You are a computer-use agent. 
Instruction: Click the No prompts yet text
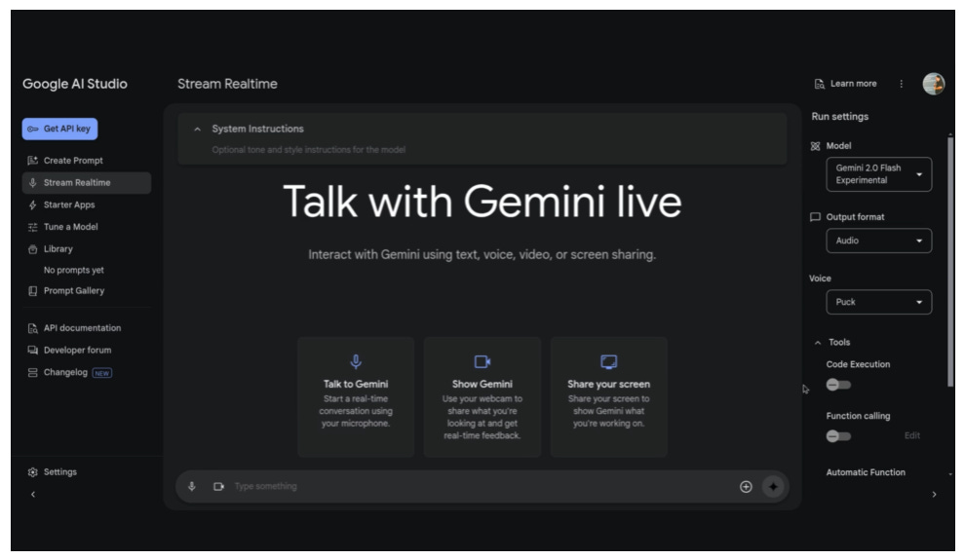pyautogui.click(x=74, y=270)
